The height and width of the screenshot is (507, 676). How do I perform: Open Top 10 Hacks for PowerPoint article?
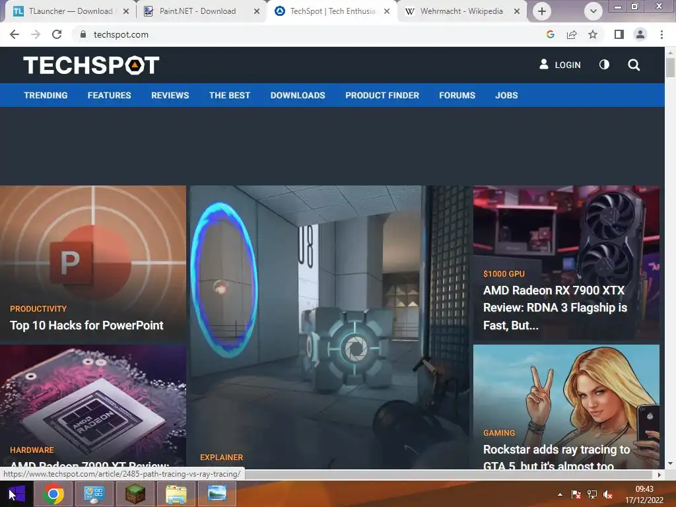(x=86, y=325)
